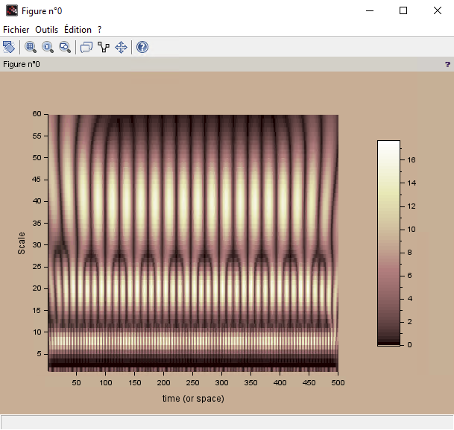The width and height of the screenshot is (454, 430).
Task: Open the Outils menu
Action: click(x=47, y=30)
